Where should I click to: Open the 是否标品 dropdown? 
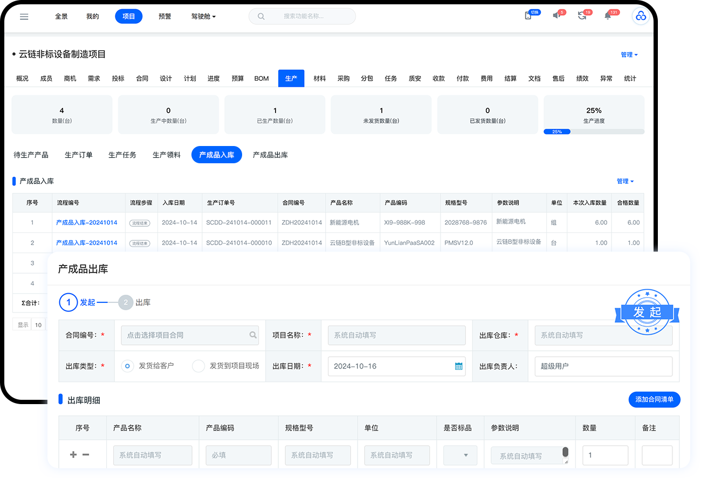[460, 455]
